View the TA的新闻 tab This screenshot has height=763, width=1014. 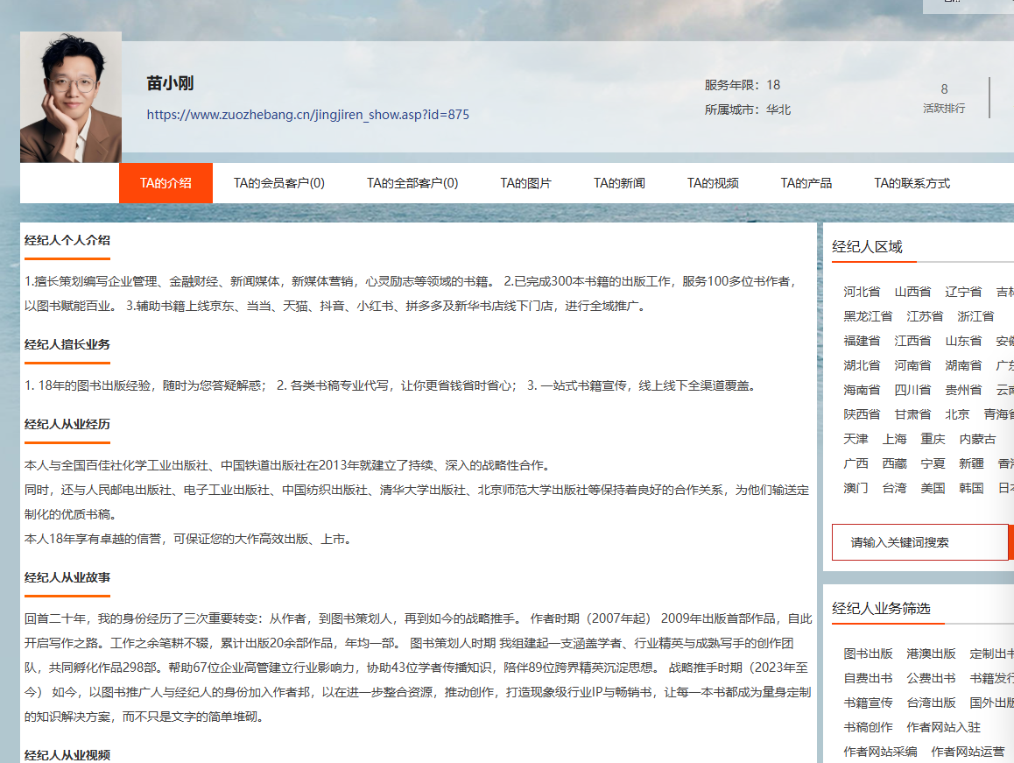click(619, 183)
